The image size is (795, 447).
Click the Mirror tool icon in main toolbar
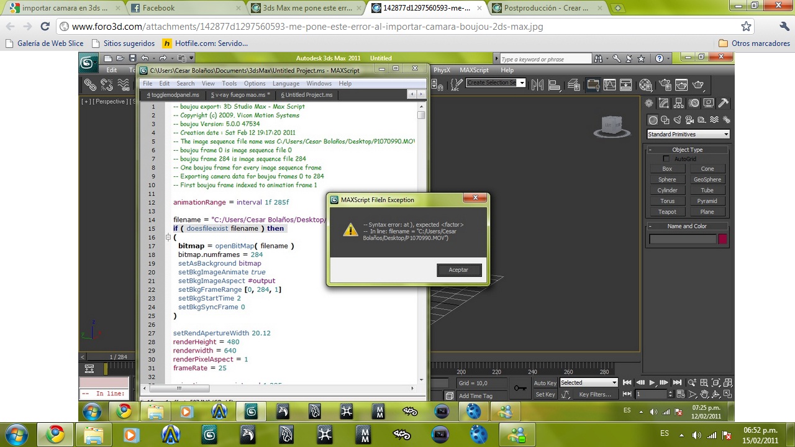pos(538,84)
